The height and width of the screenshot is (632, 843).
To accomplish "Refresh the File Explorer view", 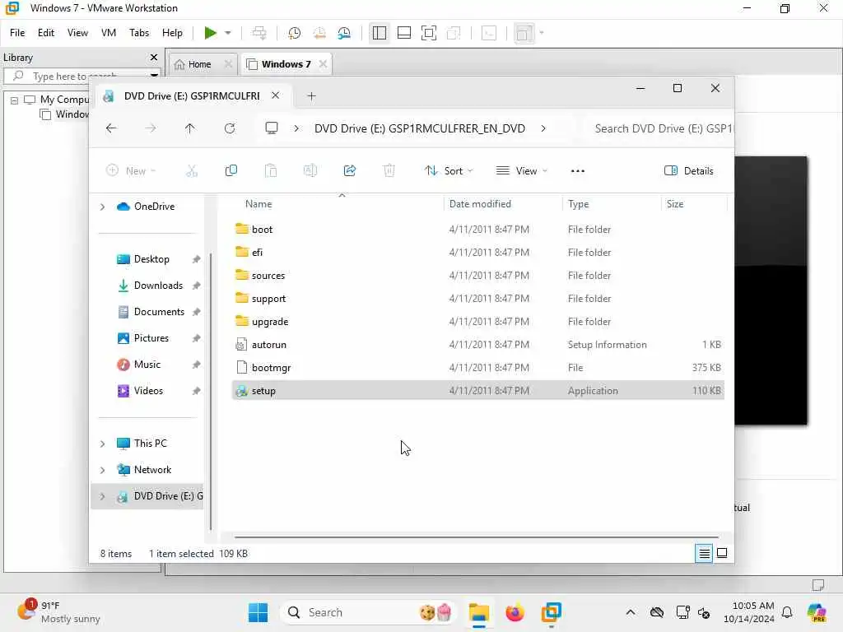I will (230, 128).
